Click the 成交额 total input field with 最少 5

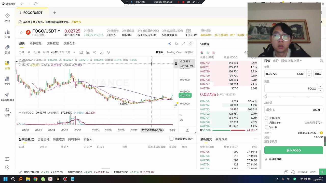click(293, 110)
